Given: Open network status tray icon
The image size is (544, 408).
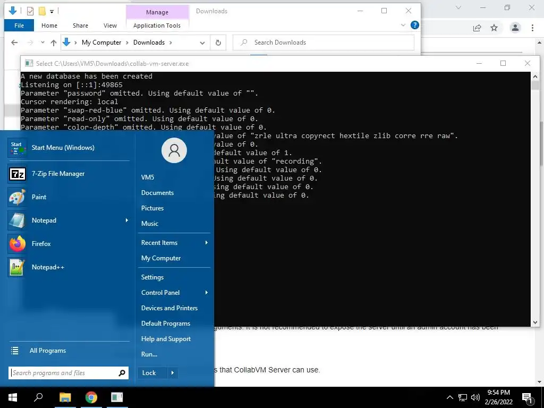Looking at the screenshot, I should pyautogui.click(x=463, y=397).
